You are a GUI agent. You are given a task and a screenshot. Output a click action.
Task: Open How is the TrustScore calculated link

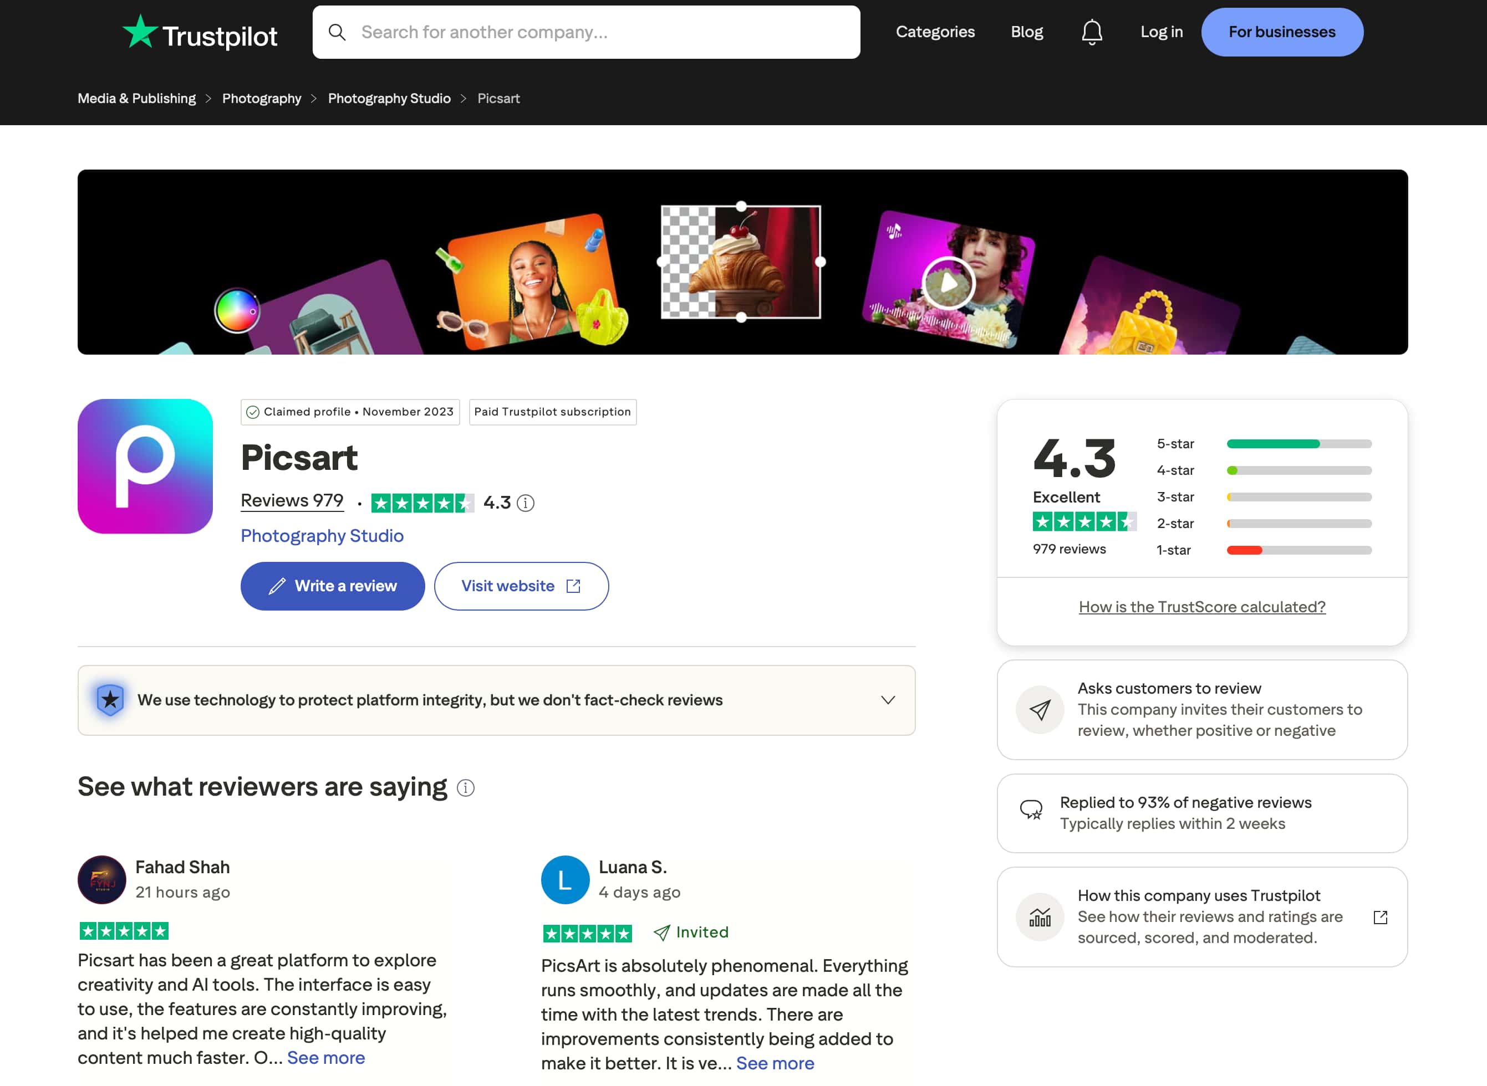[x=1201, y=607]
